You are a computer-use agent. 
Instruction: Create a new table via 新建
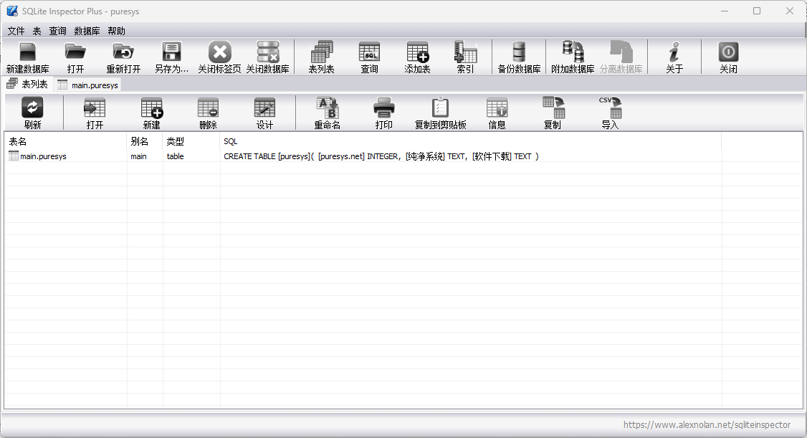pyautogui.click(x=152, y=112)
